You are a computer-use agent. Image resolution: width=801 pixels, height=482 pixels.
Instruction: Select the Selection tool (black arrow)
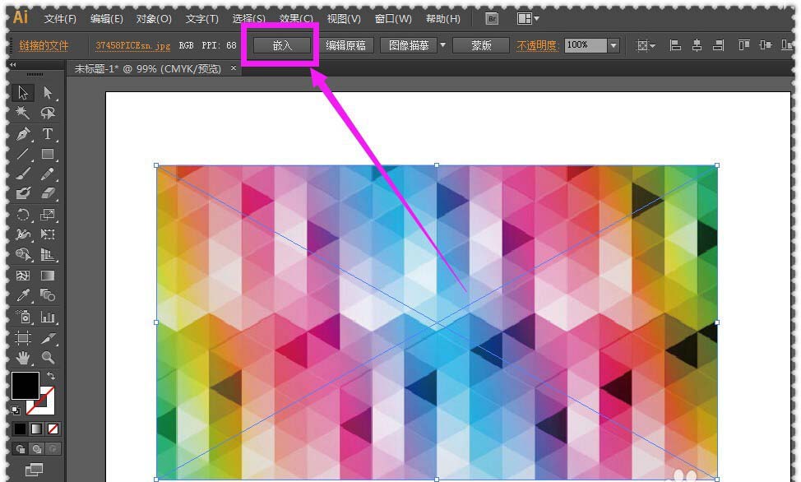(x=23, y=92)
